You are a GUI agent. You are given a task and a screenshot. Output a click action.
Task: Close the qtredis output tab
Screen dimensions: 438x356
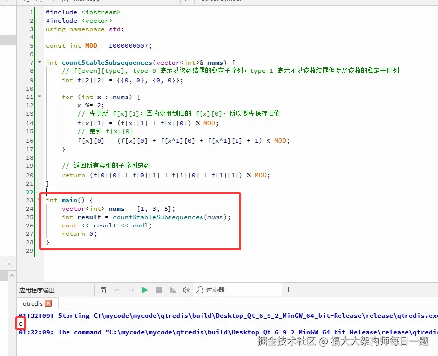click(48, 303)
